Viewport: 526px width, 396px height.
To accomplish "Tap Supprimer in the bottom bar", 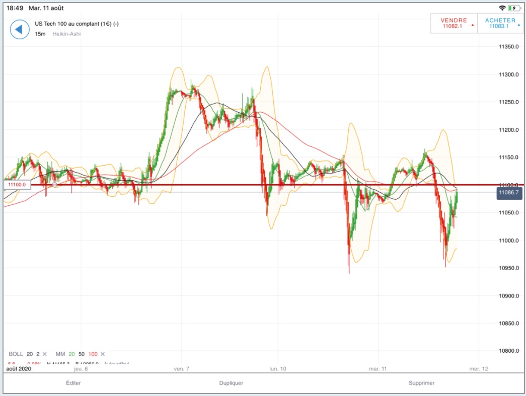I will 421,383.
